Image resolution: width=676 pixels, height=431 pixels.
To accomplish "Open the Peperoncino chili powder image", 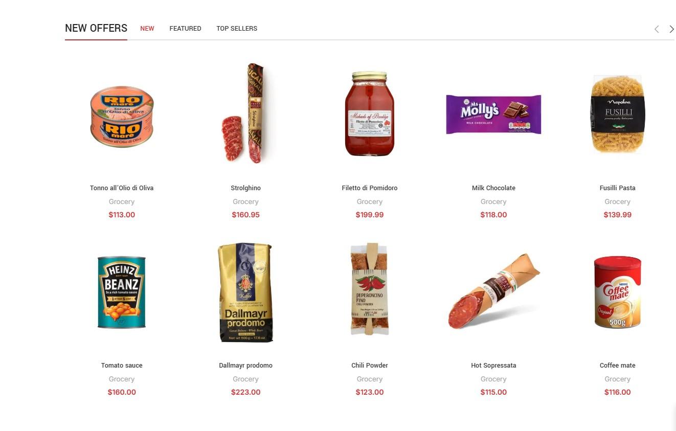I will pos(370,289).
